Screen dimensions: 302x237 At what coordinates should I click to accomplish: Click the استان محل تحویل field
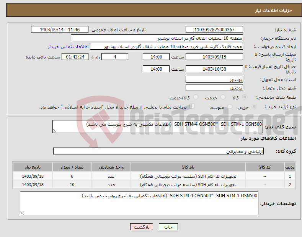[214, 79]
